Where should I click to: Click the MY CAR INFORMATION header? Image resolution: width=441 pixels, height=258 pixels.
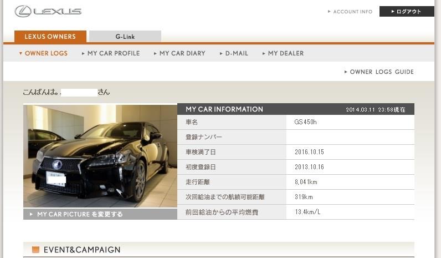coord(224,109)
